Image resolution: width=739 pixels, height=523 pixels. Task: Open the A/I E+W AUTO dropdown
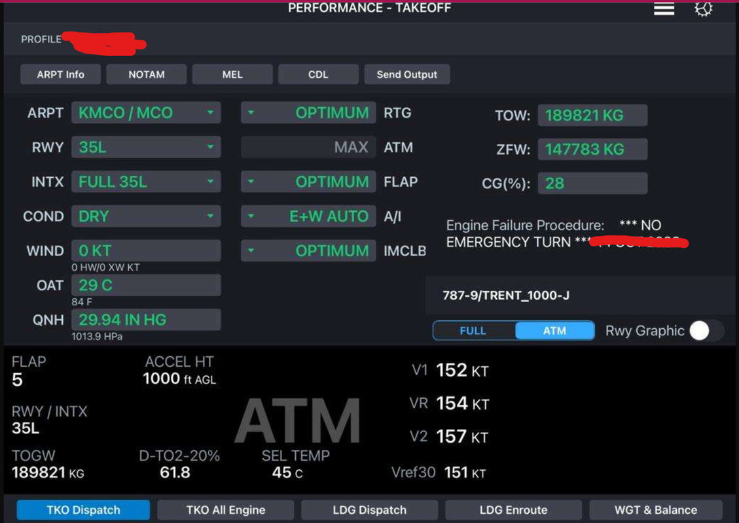pos(308,216)
